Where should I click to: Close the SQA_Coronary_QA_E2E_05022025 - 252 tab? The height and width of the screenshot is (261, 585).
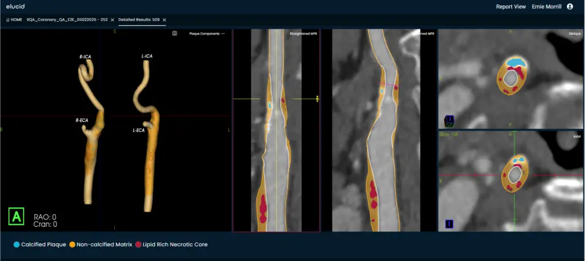(x=113, y=20)
